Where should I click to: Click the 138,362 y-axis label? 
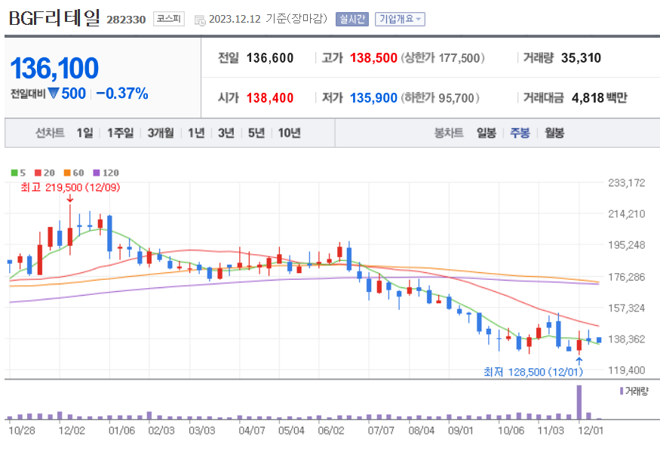[x=626, y=339]
